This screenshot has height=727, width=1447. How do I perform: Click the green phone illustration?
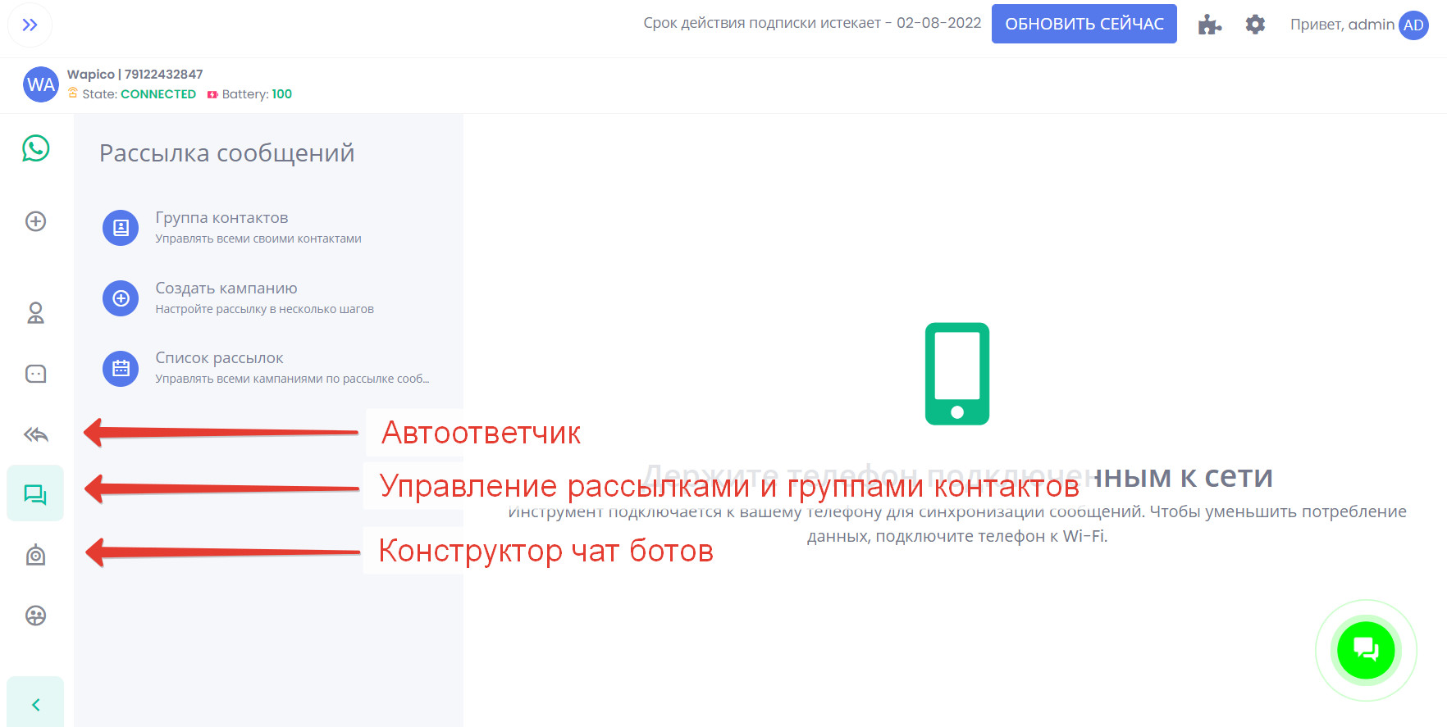pos(957,374)
